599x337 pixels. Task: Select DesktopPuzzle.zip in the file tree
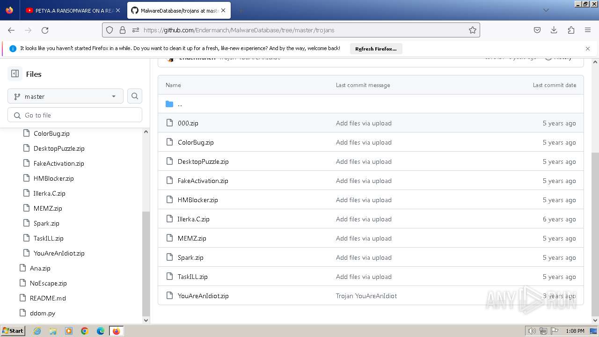pyautogui.click(x=59, y=148)
